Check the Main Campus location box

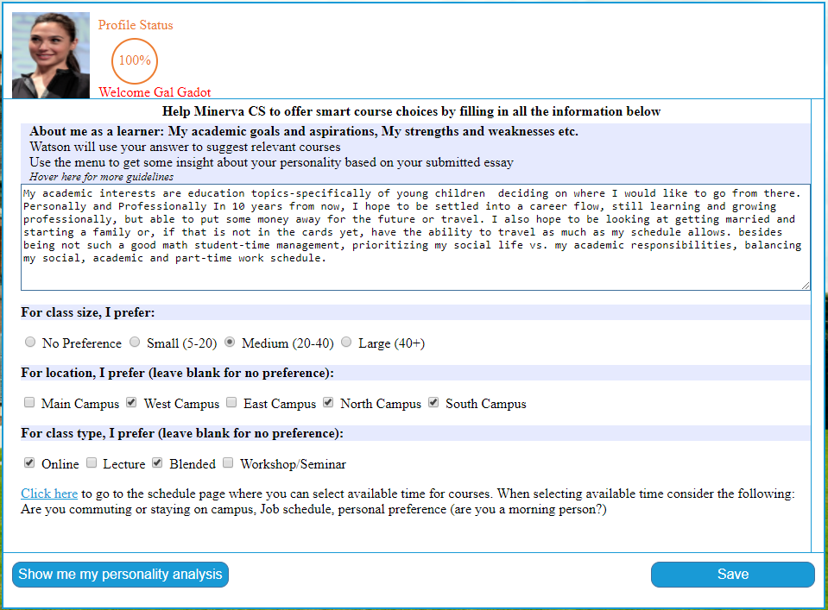tap(29, 403)
